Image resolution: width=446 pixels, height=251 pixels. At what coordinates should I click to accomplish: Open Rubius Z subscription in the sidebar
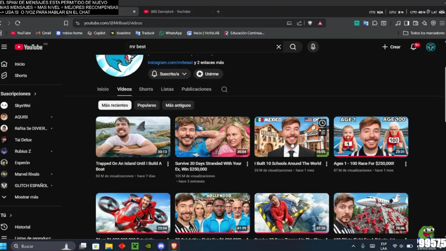point(23,151)
